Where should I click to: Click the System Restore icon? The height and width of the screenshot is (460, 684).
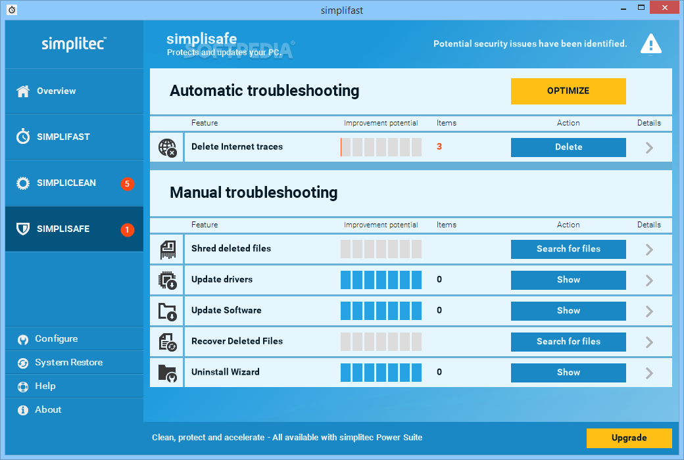23,363
